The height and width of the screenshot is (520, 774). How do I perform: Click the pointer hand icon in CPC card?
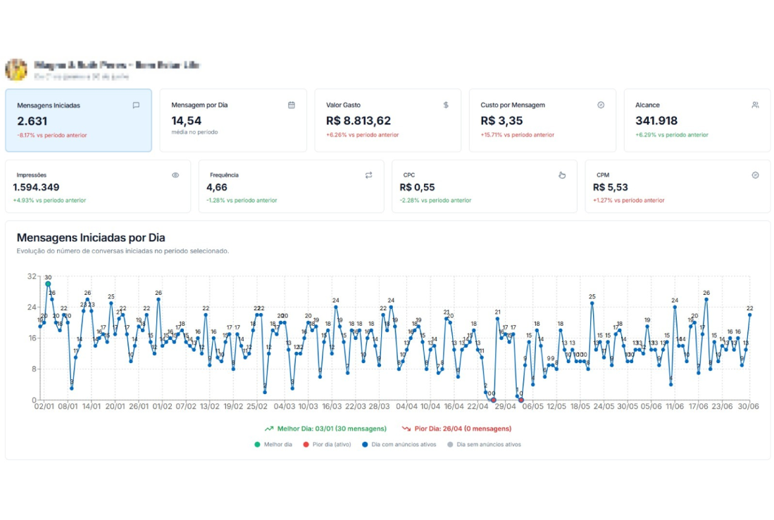point(562,175)
